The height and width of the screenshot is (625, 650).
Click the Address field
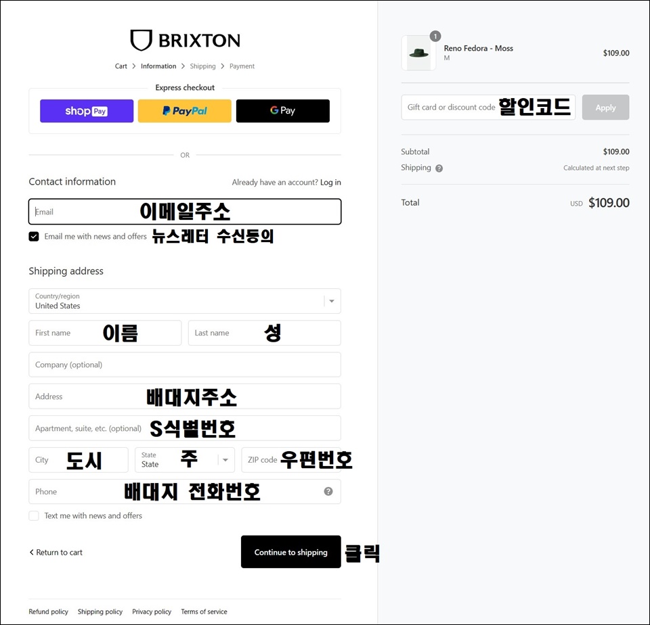click(185, 396)
